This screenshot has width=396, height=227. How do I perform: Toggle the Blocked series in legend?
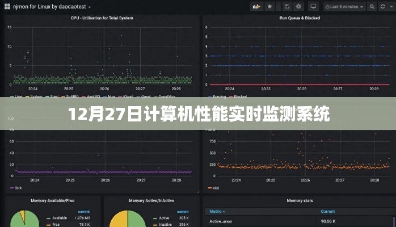241,96
